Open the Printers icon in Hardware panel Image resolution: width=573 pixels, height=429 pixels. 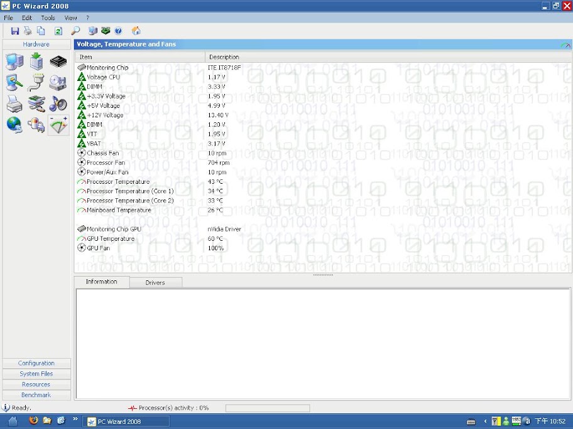pos(14,104)
